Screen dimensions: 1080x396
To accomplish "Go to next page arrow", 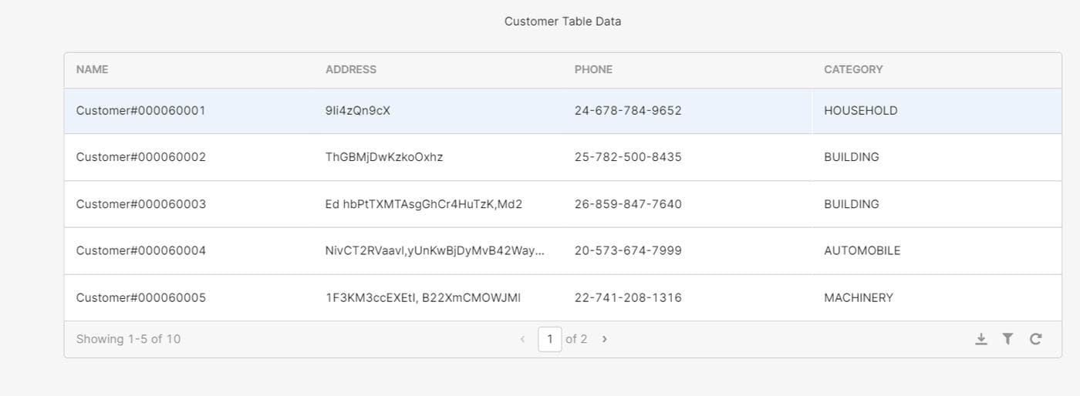I will point(605,339).
